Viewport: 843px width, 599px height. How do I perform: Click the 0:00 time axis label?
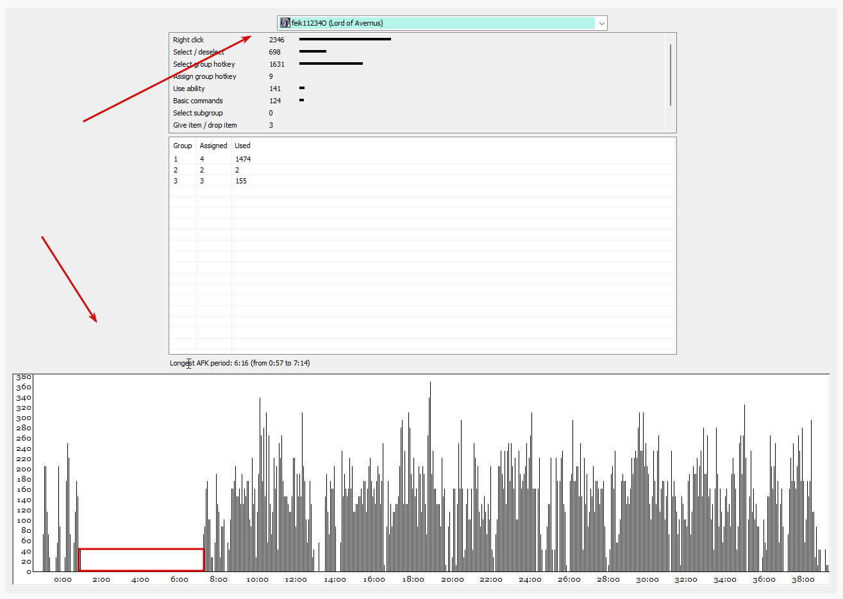pos(63,580)
